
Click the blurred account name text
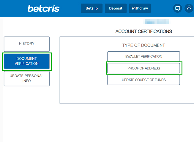click(157, 21)
